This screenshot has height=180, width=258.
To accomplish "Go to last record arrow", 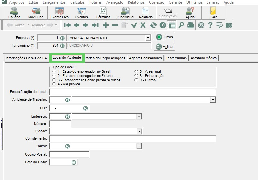I will pos(95,25).
